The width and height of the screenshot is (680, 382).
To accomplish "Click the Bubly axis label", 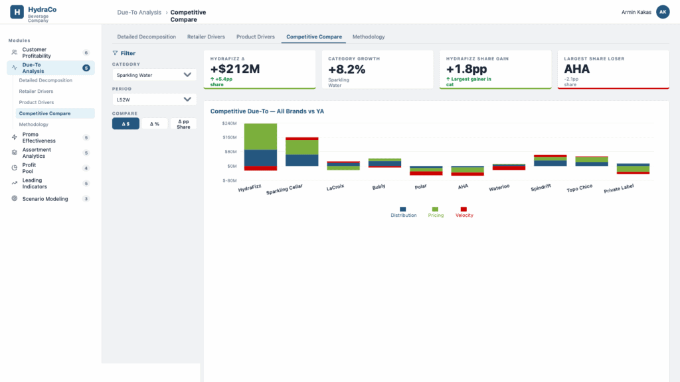I will (379, 186).
